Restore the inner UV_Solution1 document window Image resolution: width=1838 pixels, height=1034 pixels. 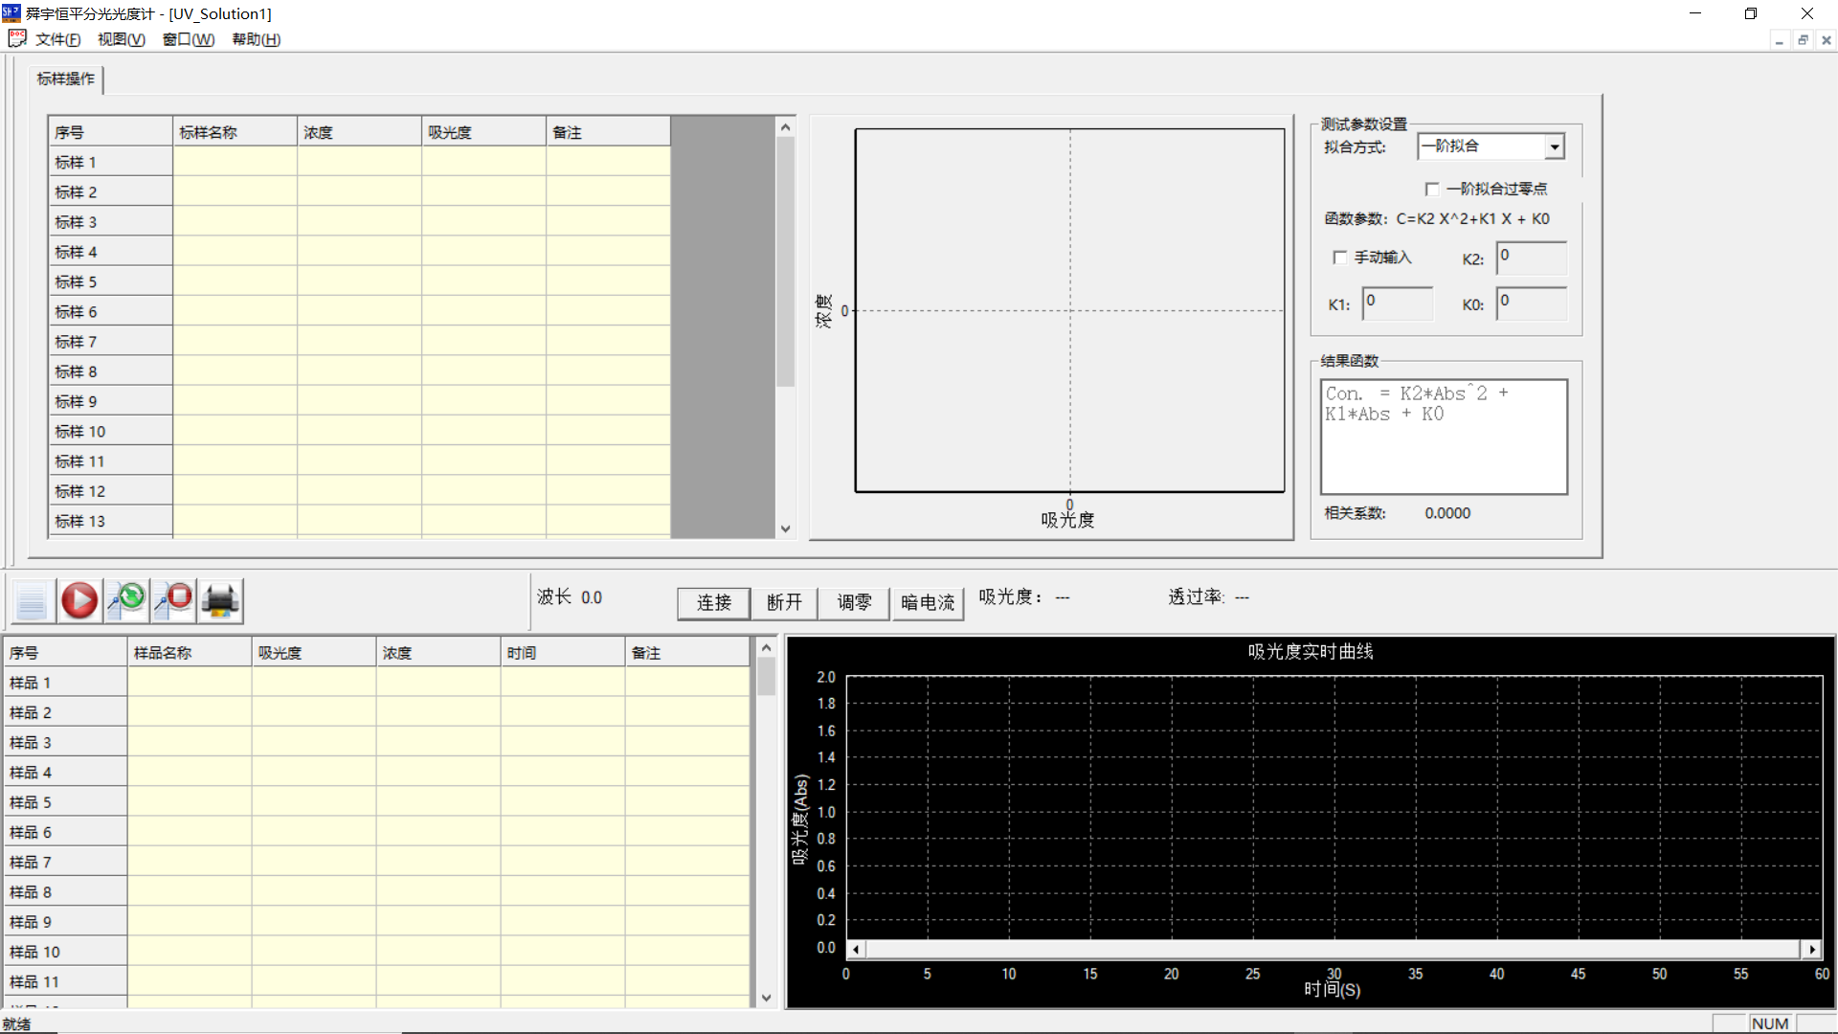point(1803,40)
